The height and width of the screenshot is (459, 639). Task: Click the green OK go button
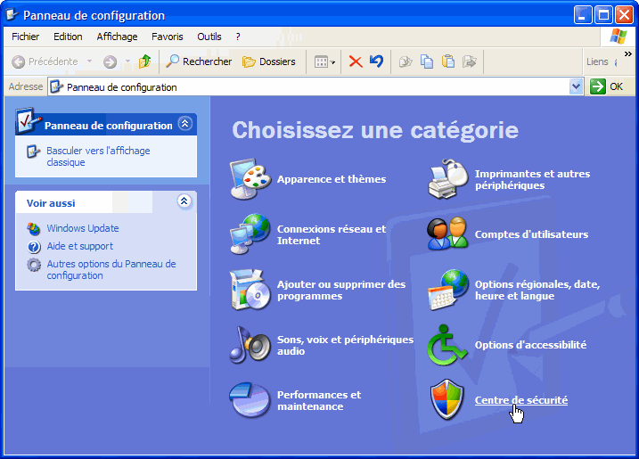tap(607, 86)
